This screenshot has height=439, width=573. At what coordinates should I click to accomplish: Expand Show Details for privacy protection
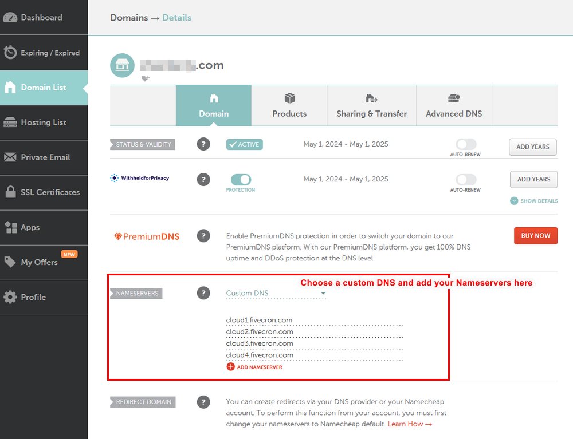[534, 201]
